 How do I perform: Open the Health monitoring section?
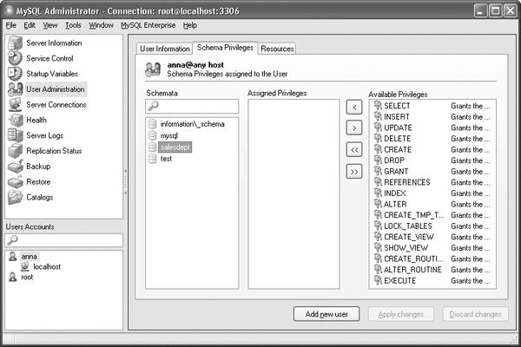36,120
